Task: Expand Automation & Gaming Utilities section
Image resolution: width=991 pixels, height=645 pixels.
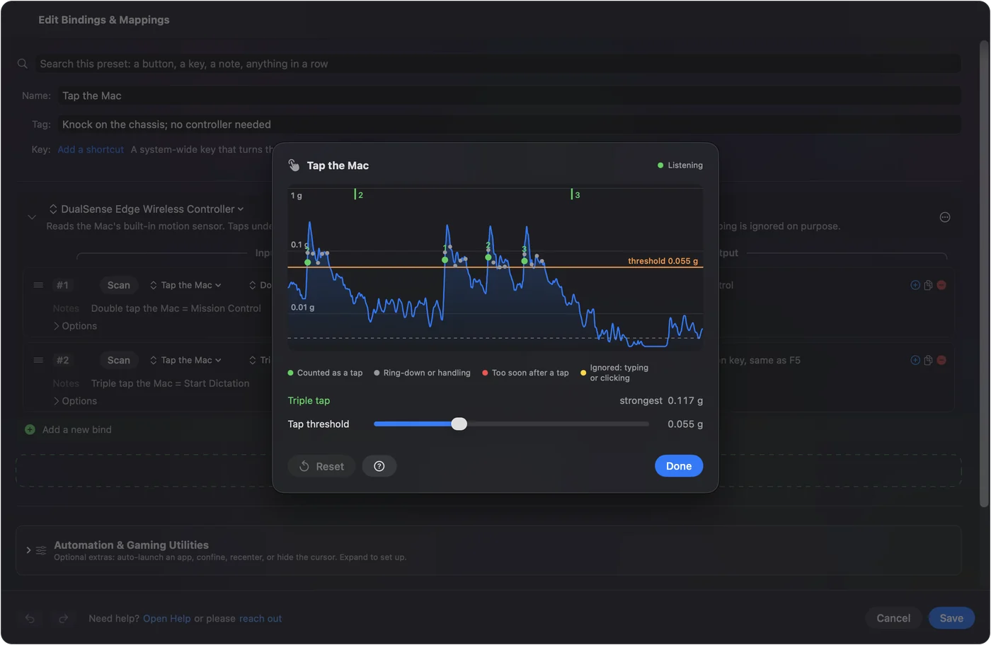Action: click(x=28, y=550)
